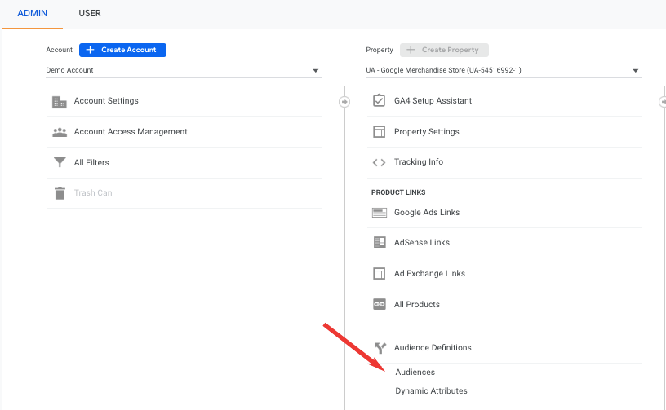Select Dynamic Attributes
Image resolution: width=666 pixels, height=410 pixels.
point(431,391)
